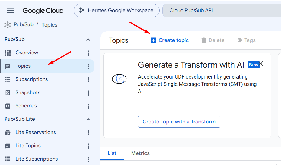Screen dimensions: 281x165
Task: Click the Lite Reservations icon
Action: [x=8, y=133]
